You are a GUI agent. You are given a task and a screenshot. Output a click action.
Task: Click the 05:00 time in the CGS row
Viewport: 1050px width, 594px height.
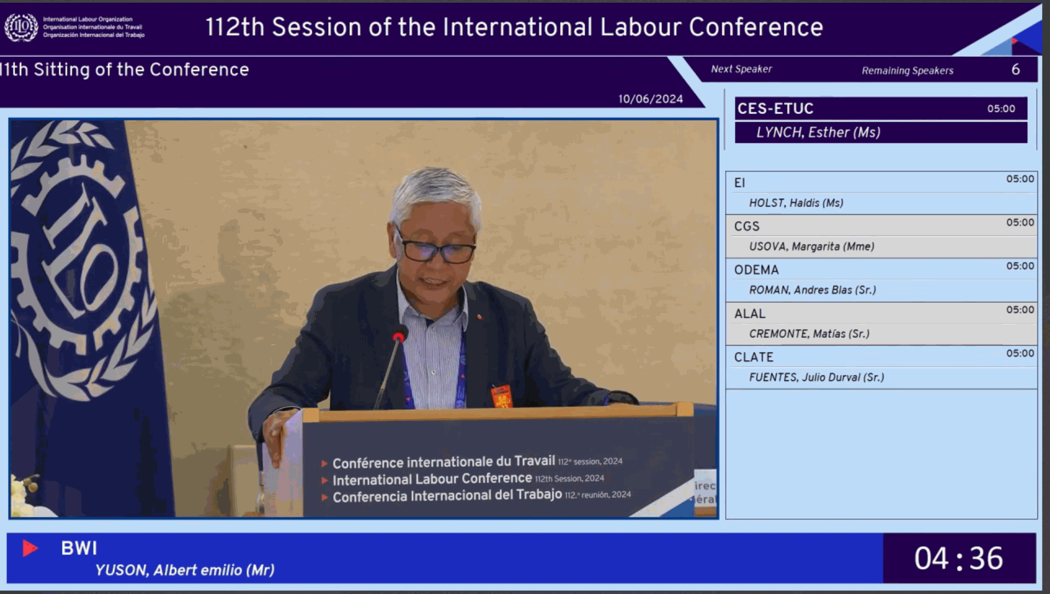coord(1020,223)
